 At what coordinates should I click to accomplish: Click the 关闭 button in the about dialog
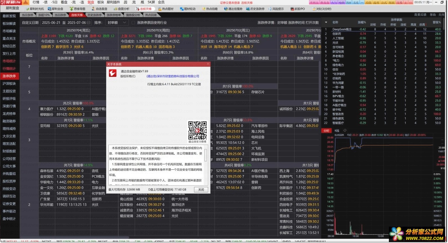[201, 190]
